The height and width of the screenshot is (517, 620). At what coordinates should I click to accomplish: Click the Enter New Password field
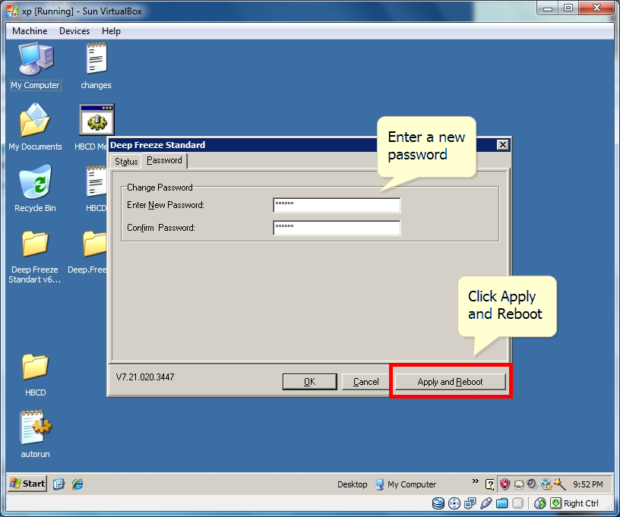pyautogui.click(x=337, y=205)
